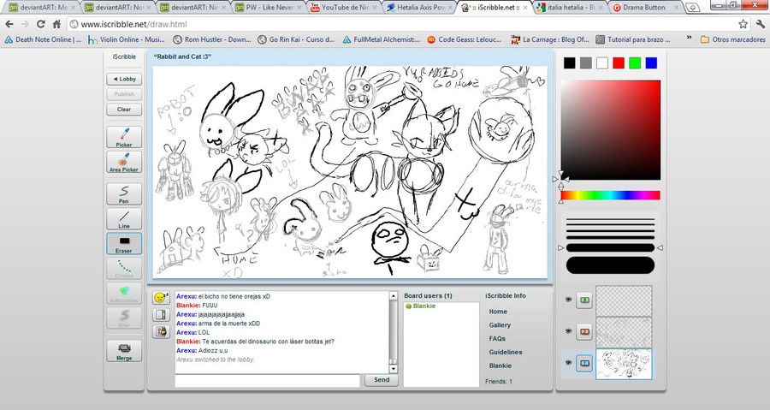The image size is (770, 410).
Task: Select the Picker tool
Action: (x=124, y=137)
